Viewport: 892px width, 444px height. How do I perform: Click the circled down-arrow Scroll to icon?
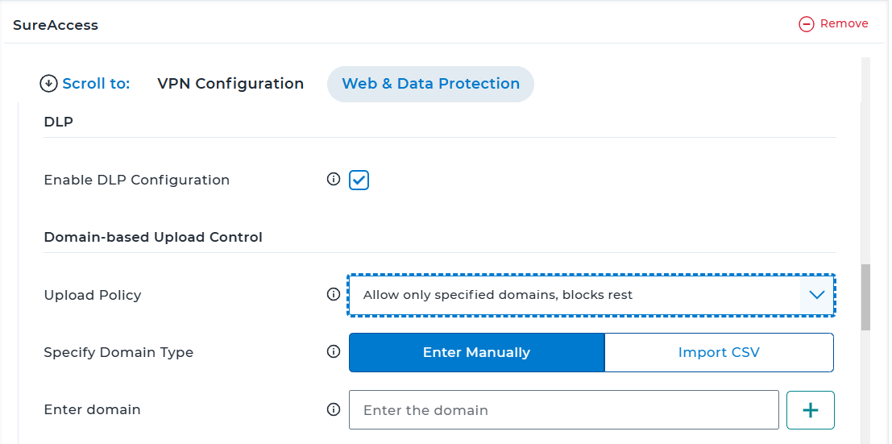coord(48,84)
